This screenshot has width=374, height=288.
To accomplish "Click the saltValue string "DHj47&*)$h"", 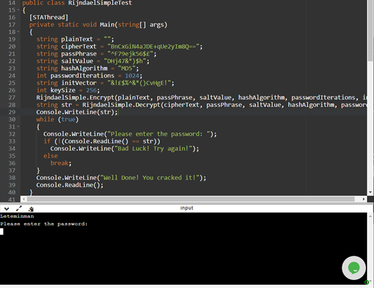I will pyautogui.click(x=125, y=61).
